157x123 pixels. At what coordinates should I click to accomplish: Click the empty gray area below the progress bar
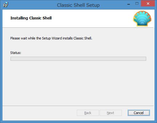point(78,82)
